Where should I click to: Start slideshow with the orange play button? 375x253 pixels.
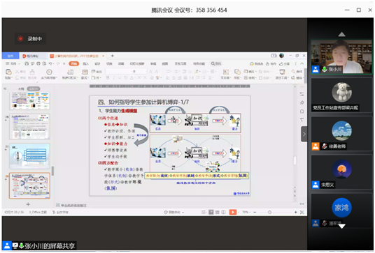232,212
